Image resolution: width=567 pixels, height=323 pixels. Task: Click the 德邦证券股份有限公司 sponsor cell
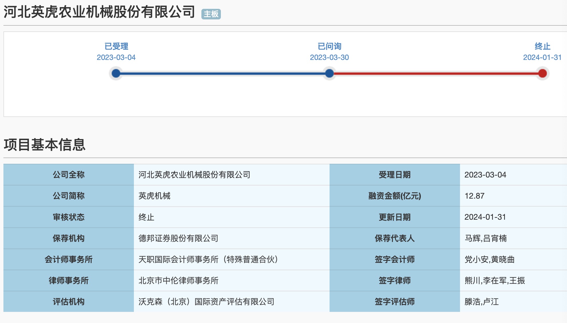[178, 238]
